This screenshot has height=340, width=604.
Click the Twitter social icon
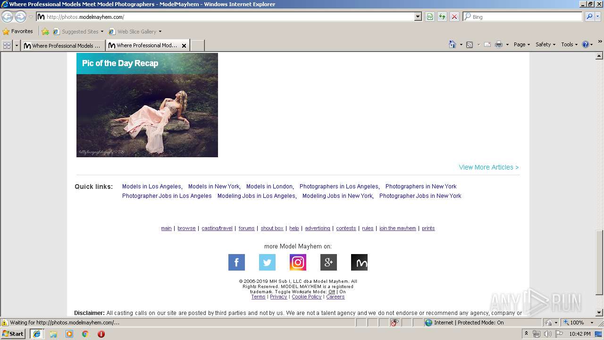pos(267,262)
